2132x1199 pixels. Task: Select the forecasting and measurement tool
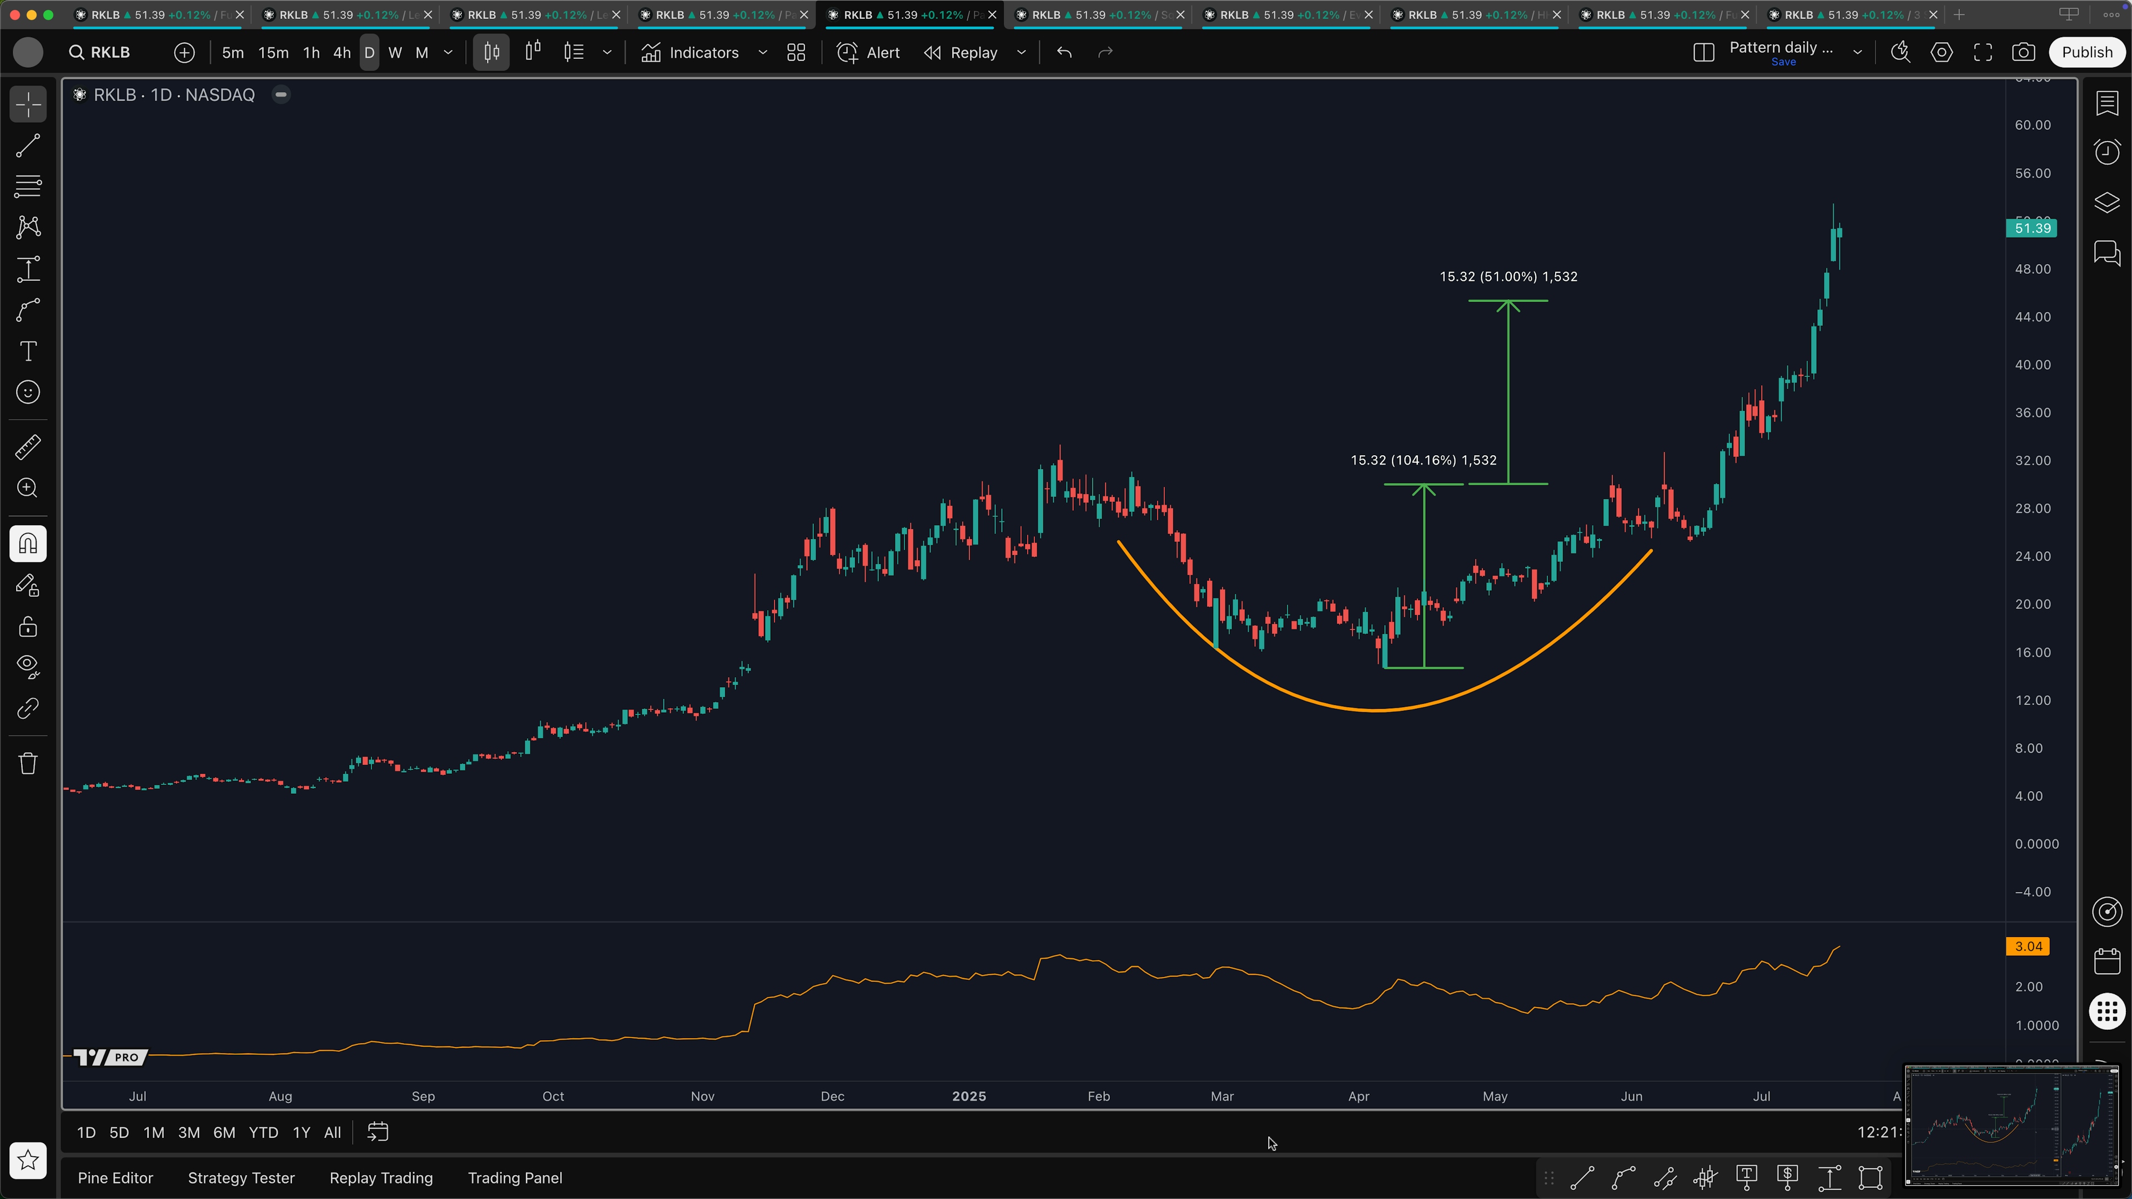pos(28,269)
